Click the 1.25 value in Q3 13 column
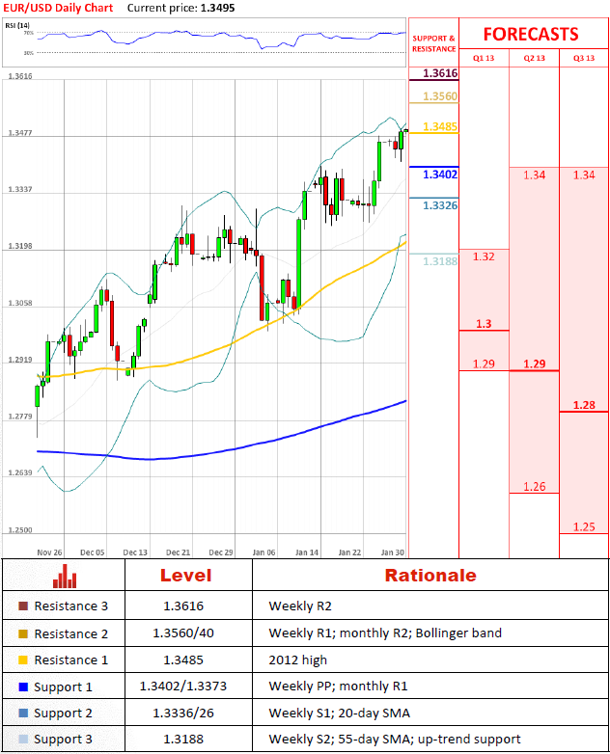This screenshot has width=610, height=754. 584,527
